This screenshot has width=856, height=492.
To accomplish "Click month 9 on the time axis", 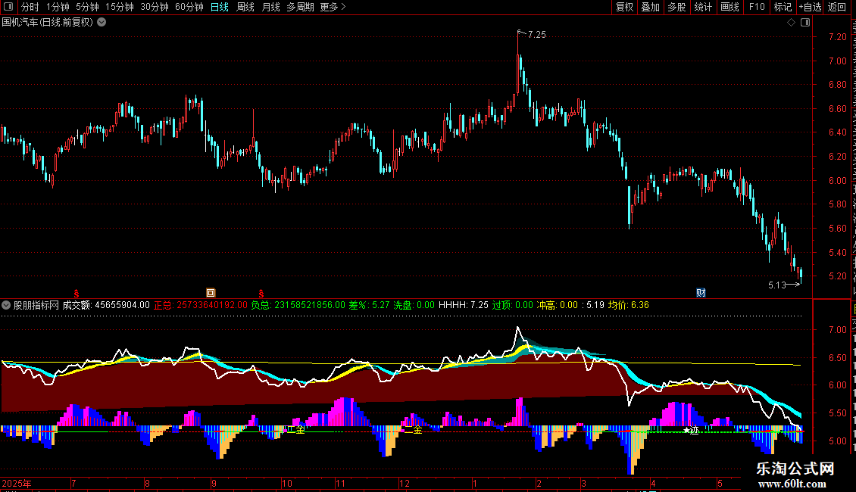I will tap(214, 484).
